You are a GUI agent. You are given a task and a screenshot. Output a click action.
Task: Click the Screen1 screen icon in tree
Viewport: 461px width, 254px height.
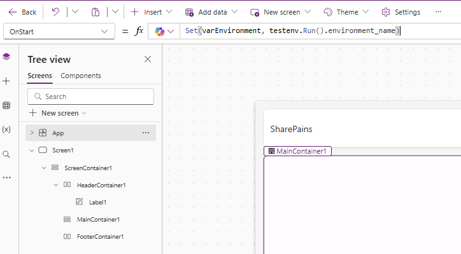[43, 150]
